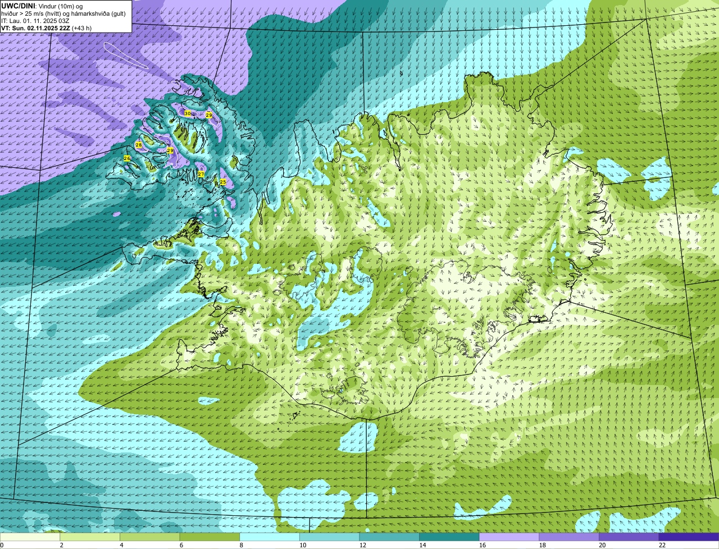This screenshot has width=719, height=549.
Task: Click the legend tick label "16"
Action: [483, 545]
